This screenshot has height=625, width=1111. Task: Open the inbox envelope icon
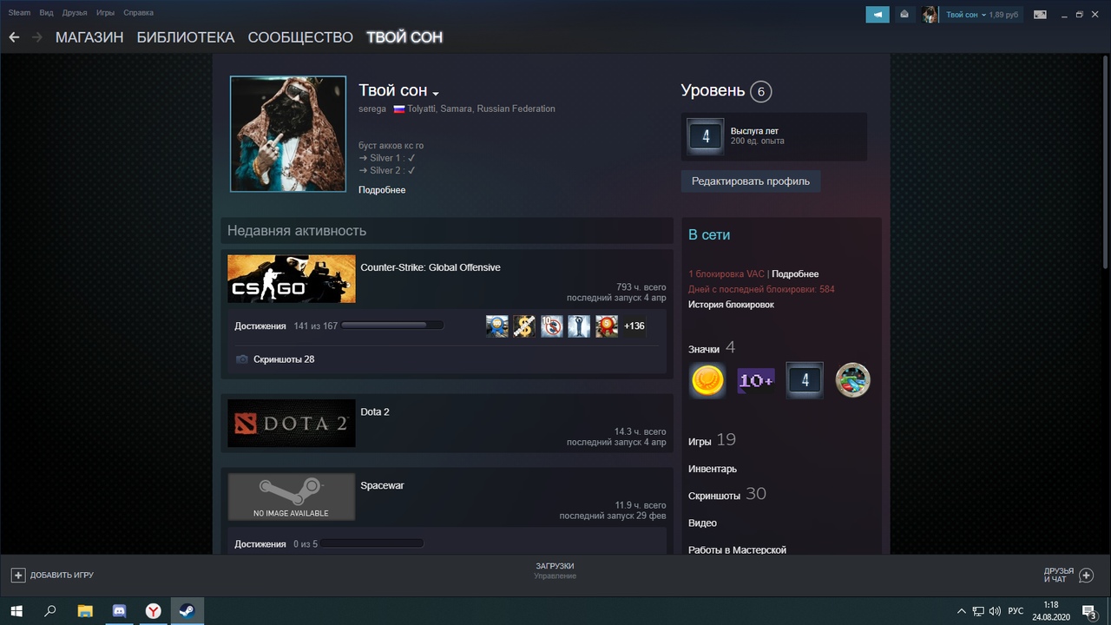click(x=904, y=14)
